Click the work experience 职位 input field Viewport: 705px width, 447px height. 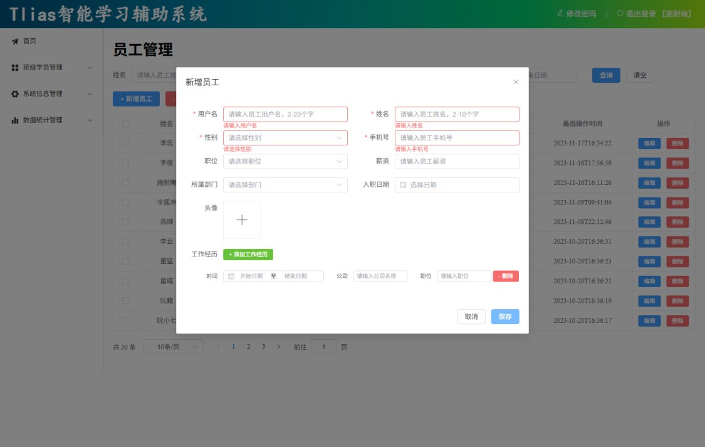(x=464, y=276)
